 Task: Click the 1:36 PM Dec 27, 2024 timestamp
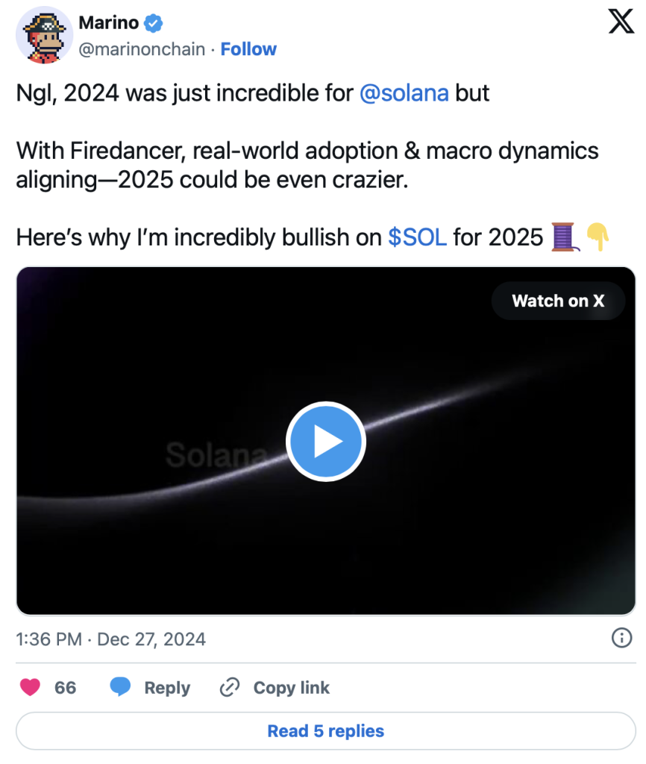click(x=110, y=639)
